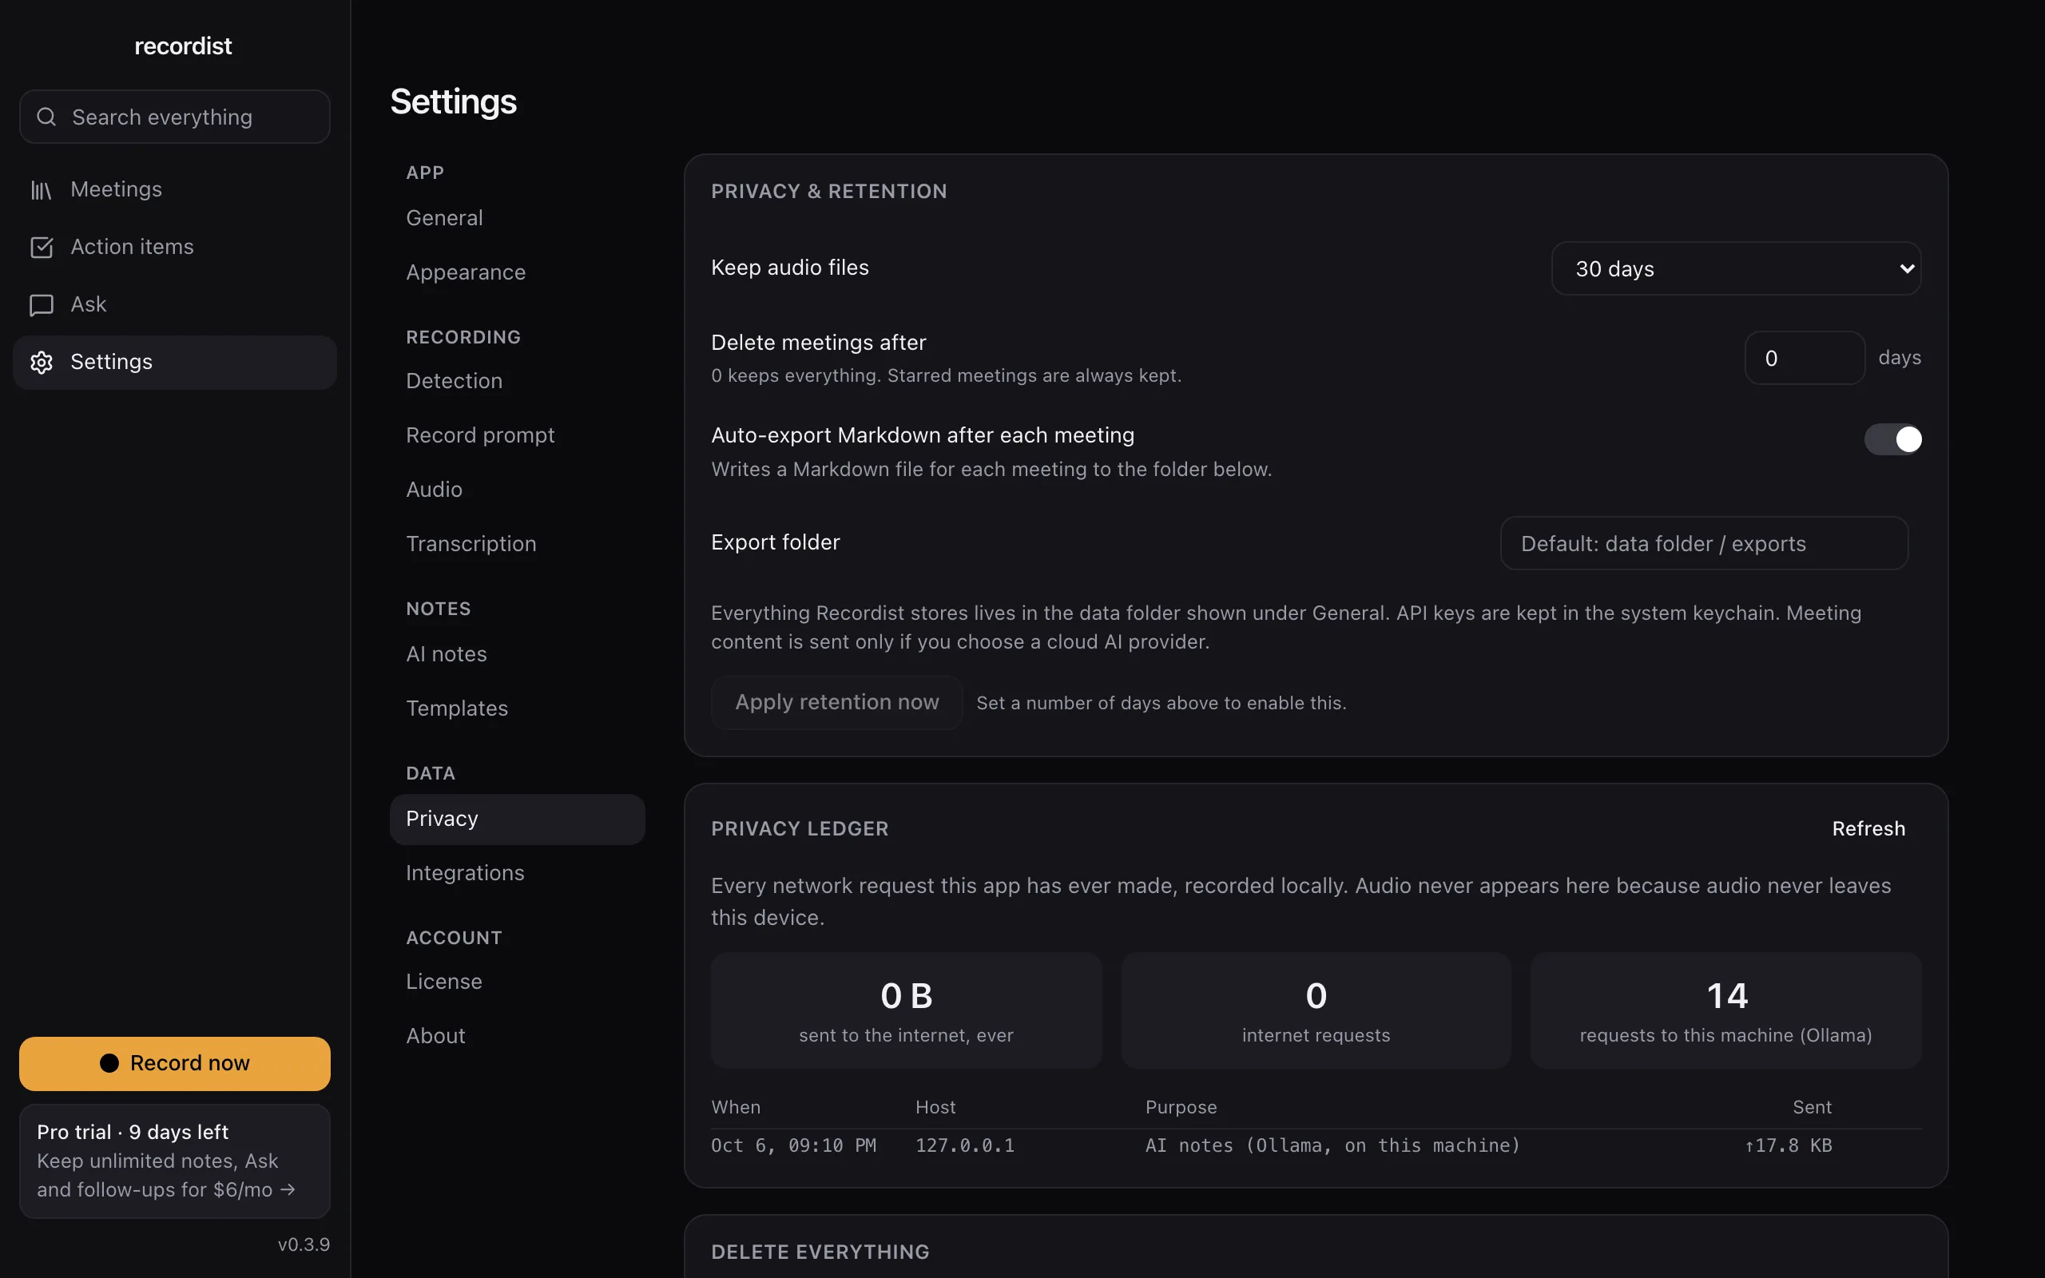
Task: Click the 127.0.0.1 host cell
Action: pos(965,1146)
